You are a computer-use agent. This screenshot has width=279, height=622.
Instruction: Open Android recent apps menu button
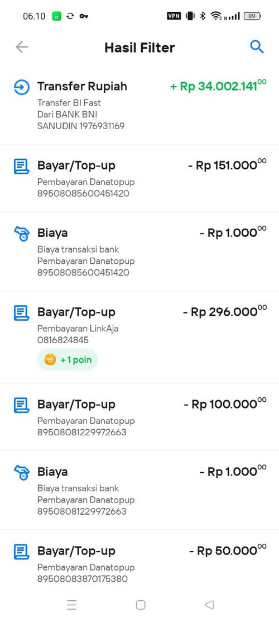pyautogui.click(x=72, y=605)
